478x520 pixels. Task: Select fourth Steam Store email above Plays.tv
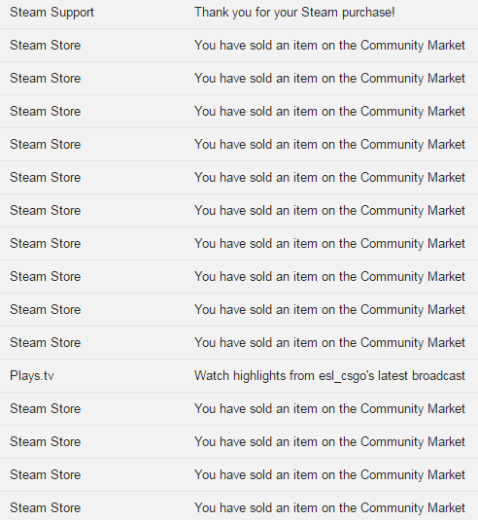[239, 243]
